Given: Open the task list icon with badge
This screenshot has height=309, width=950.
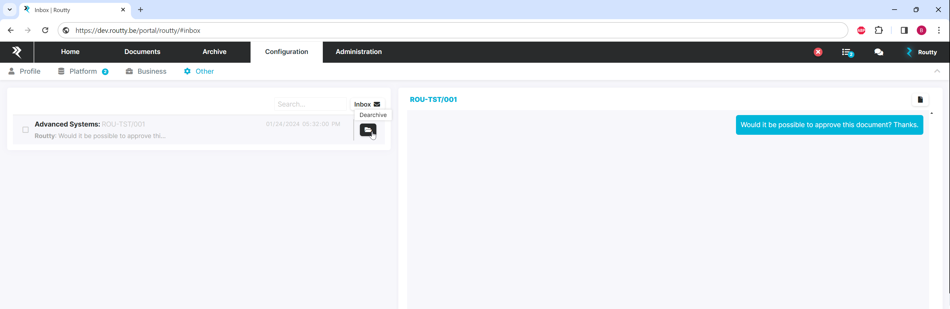Looking at the screenshot, I should point(847,52).
